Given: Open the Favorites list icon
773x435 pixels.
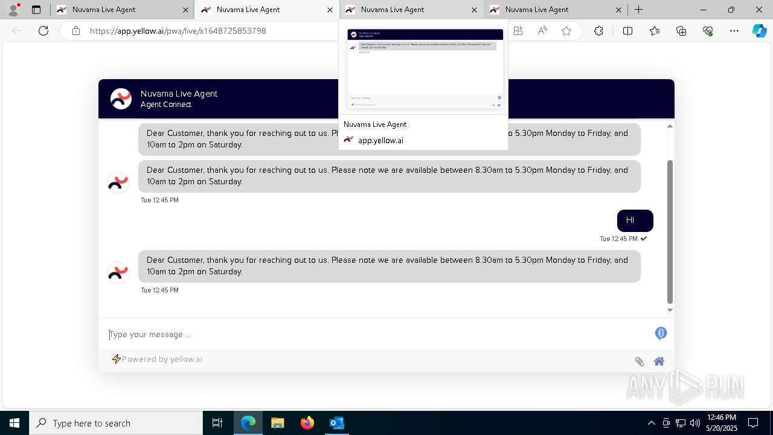Looking at the screenshot, I should coord(655,31).
